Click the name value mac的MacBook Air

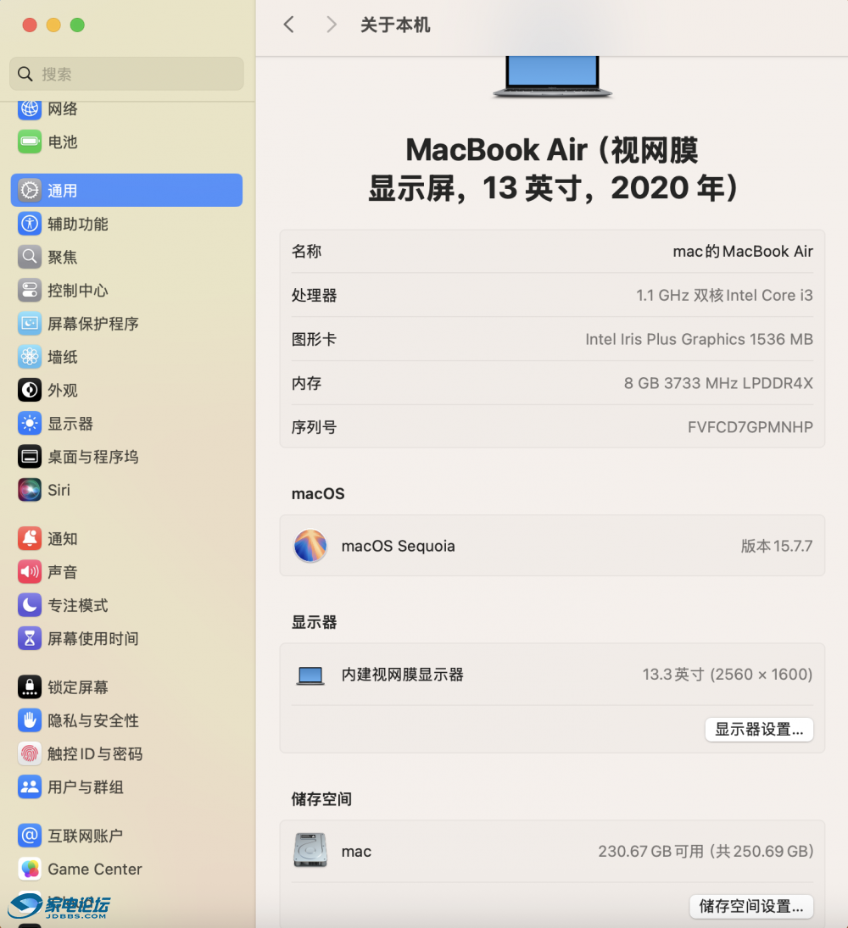[x=743, y=252]
